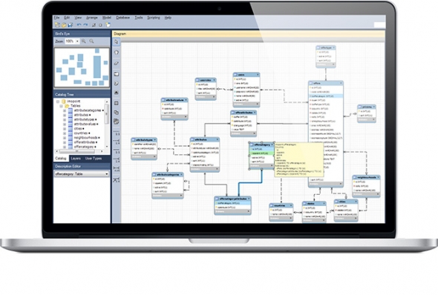The image size is (438, 295).
Task: Click the zoom out magnifier icon
Action: [x=91, y=42]
